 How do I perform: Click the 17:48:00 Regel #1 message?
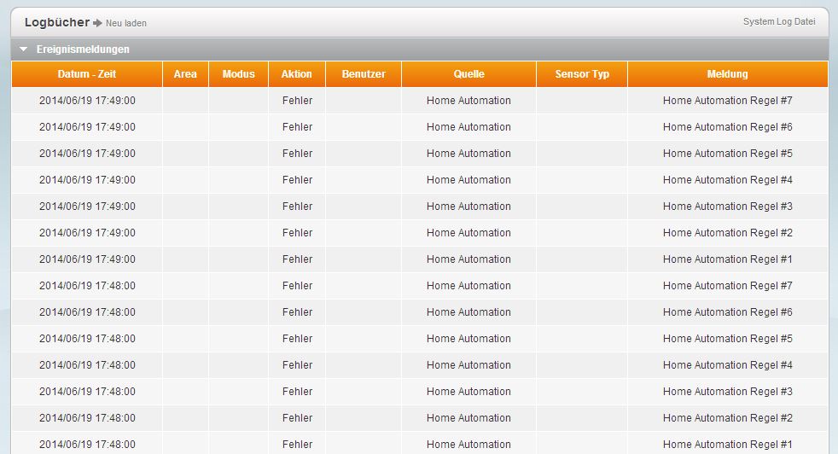727,444
